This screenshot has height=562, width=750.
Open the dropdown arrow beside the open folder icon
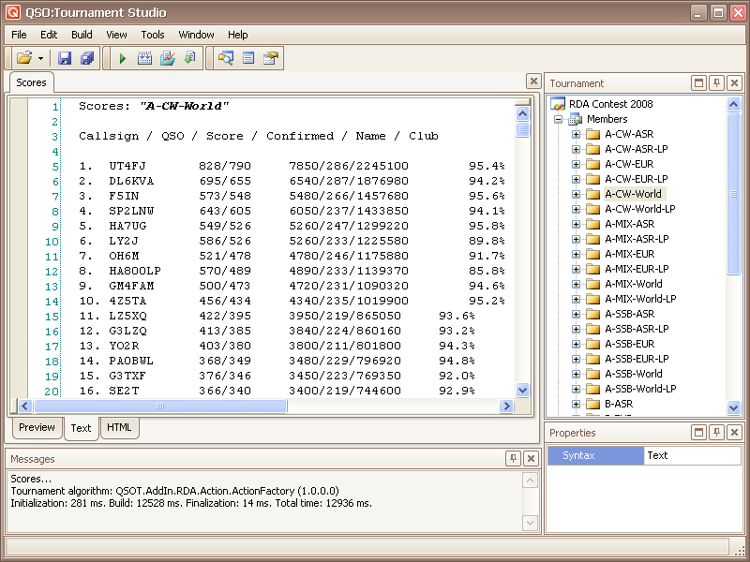click(41, 58)
